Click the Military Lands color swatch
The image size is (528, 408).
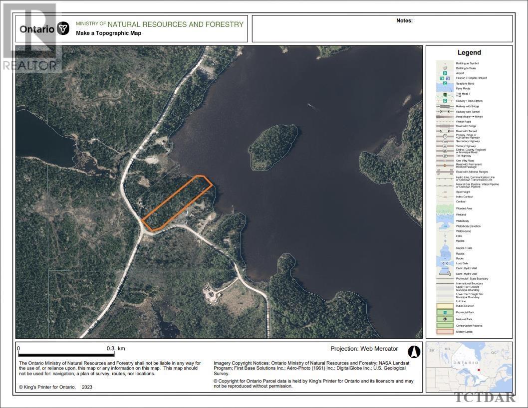(445, 331)
